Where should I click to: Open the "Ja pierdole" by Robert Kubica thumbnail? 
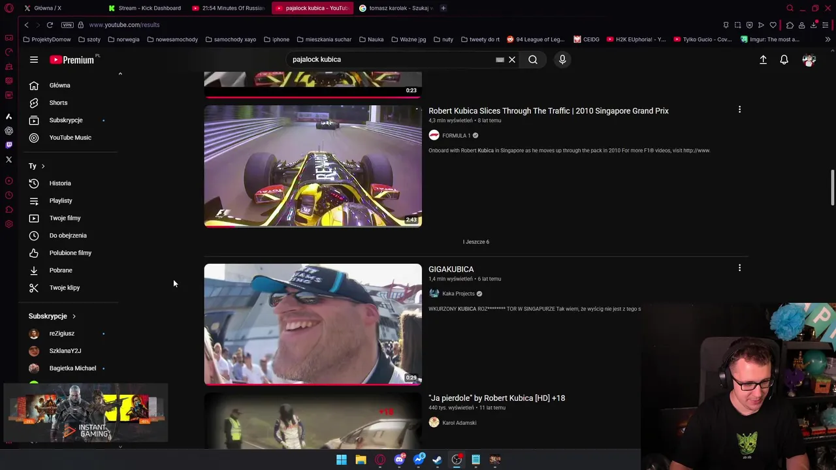[x=313, y=421]
